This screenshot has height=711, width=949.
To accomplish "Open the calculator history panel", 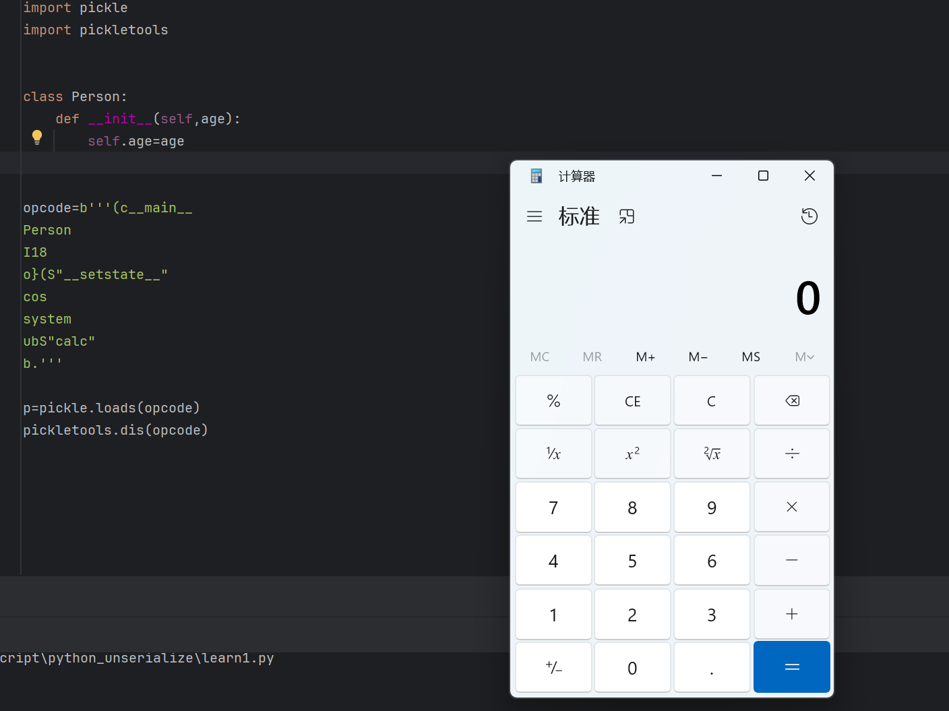I will pyautogui.click(x=809, y=216).
